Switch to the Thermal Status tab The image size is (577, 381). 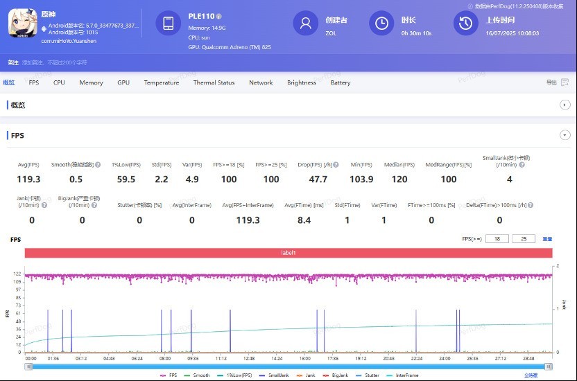214,82
